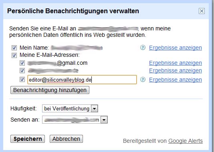Cancel with the Abbrechen button
Image resolution: width=214 pixels, height=152 pixels.
tap(66, 139)
